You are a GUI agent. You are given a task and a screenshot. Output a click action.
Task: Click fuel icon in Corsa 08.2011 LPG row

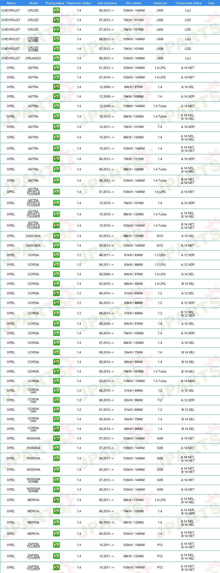pos(56,265)
